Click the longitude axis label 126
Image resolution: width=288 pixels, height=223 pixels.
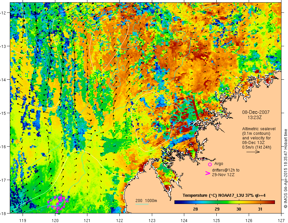point(249,221)
